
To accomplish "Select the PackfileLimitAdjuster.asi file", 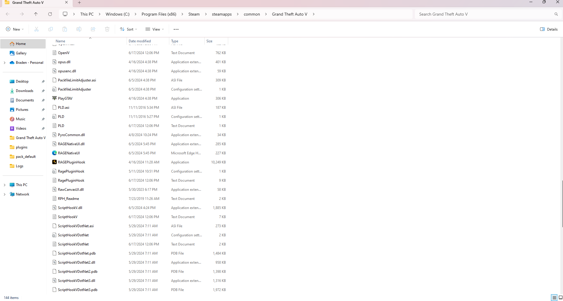I will (77, 80).
